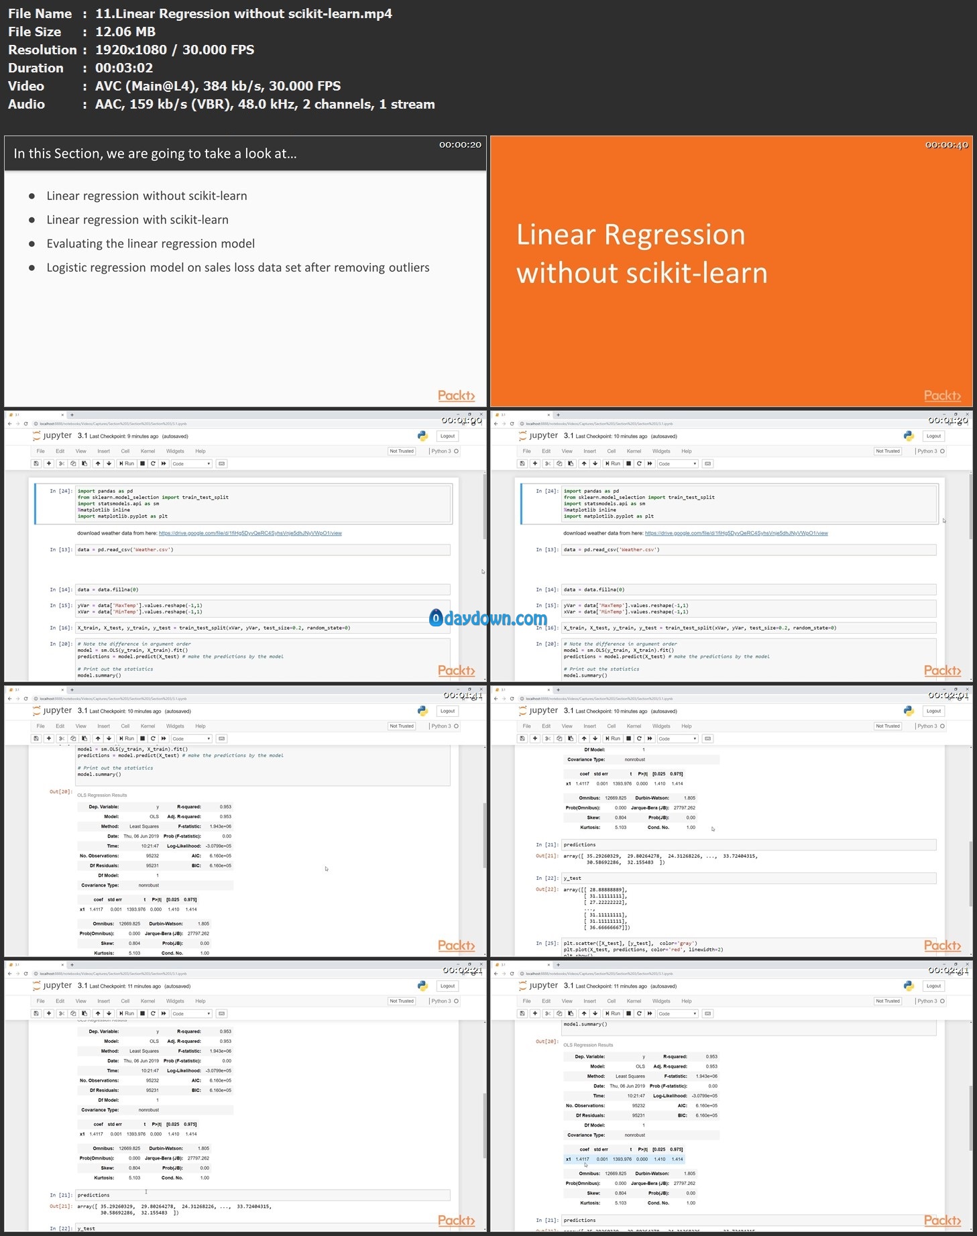Viewport: 977px width, 1236px height.
Task: Open the Widgets menu in the 00:02:01 frame
Action: [661, 726]
